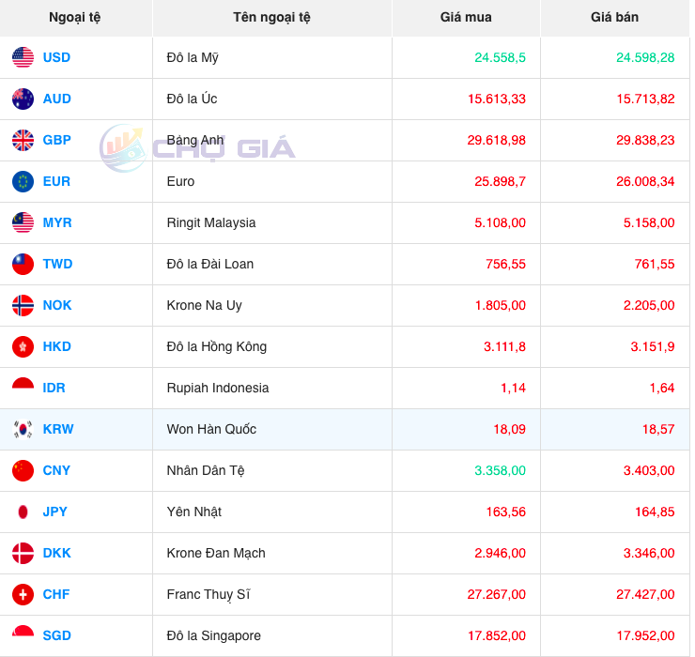The width and height of the screenshot is (695, 657).
Task: Open the SGD currency link
Action: [x=56, y=635]
